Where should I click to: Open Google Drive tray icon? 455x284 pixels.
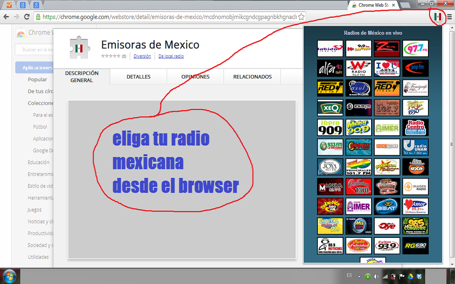[x=410, y=276]
